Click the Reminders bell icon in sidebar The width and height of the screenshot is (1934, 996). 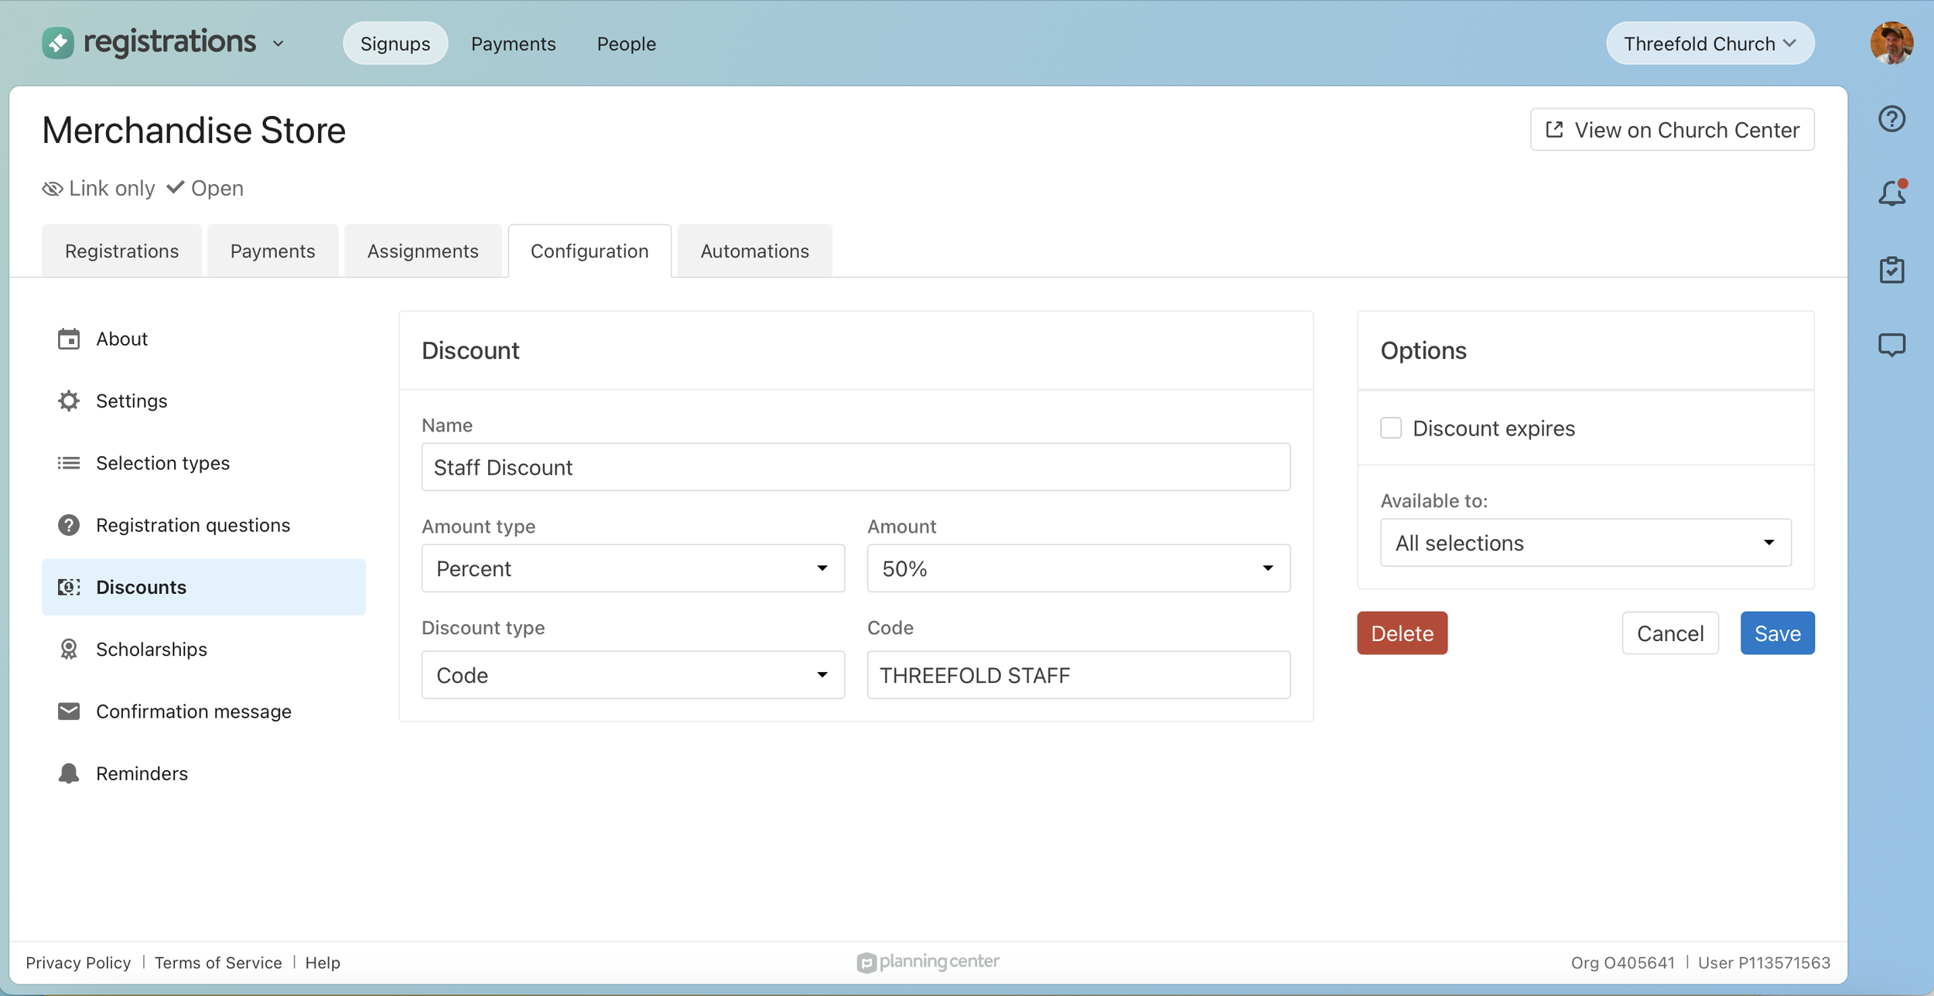tap(69, 773)
